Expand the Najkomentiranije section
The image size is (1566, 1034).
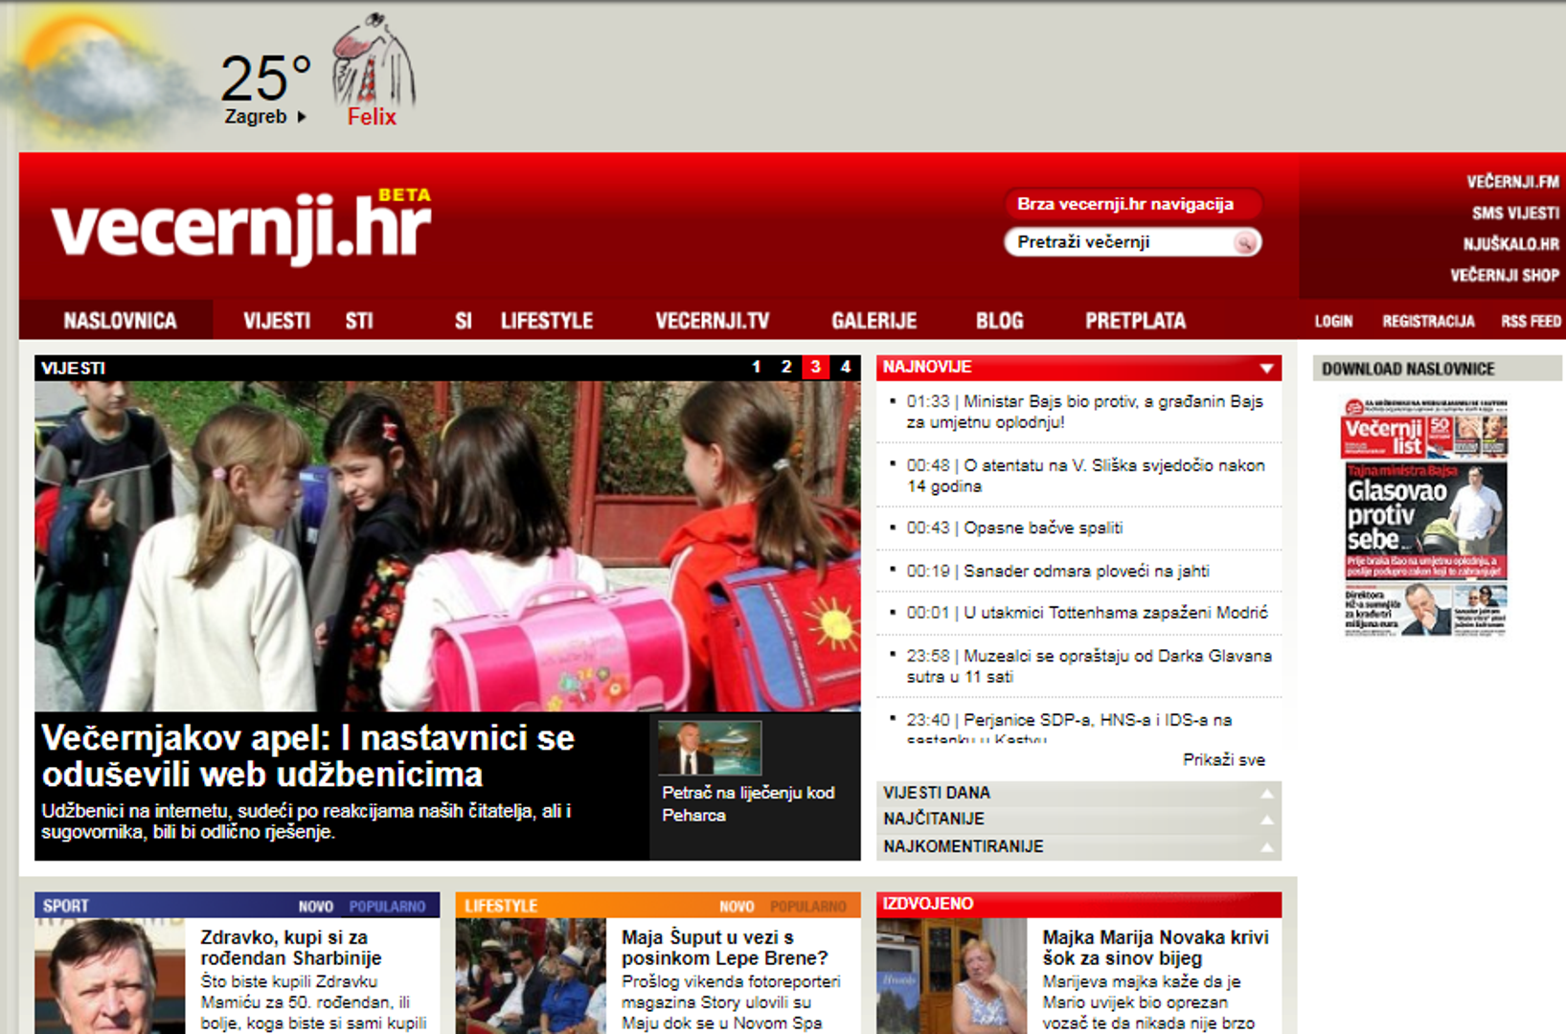pyautogui.click(x=1266, y=847)
